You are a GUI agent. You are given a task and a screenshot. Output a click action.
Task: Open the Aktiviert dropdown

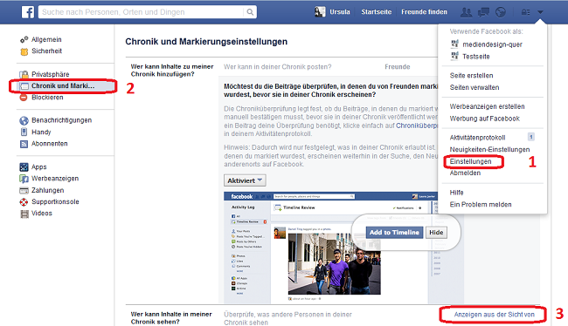(x=245, y=180)
